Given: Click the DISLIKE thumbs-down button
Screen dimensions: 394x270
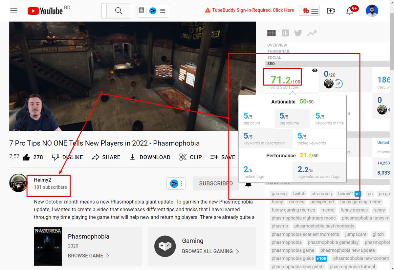Looking at the screenshot, I should pos(67,157).
